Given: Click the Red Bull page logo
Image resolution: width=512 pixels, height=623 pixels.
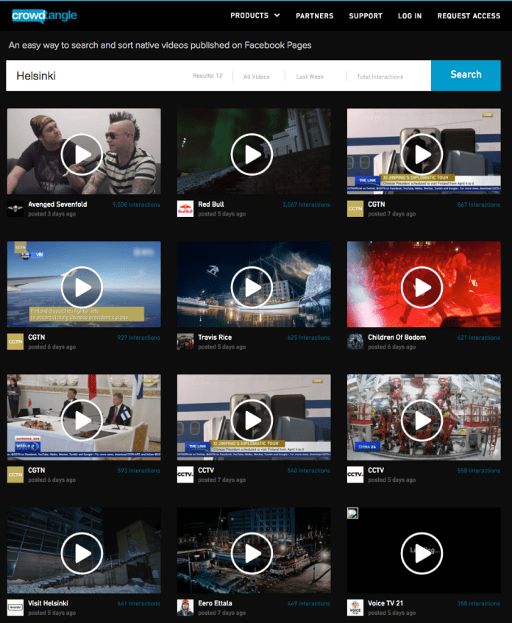Looking at the screenshot, I should 185,209.
